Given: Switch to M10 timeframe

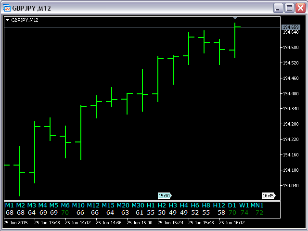Looking at the screenshot, I should click(78, 205).
